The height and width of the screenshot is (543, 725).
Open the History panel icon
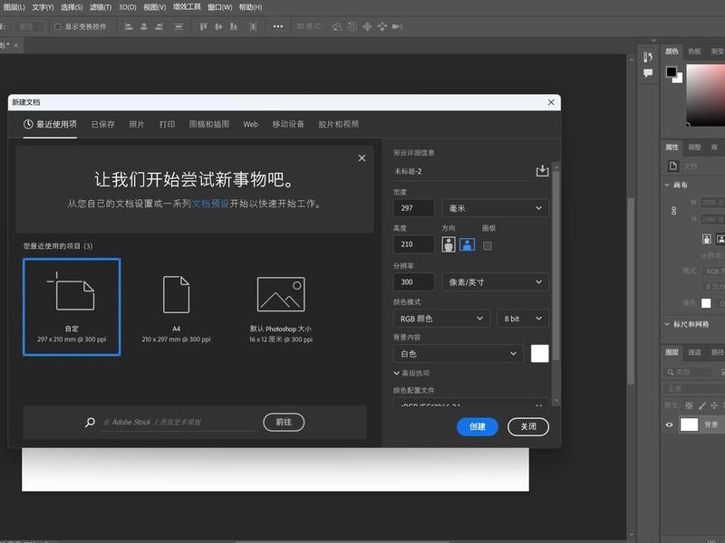pos(648,57)
